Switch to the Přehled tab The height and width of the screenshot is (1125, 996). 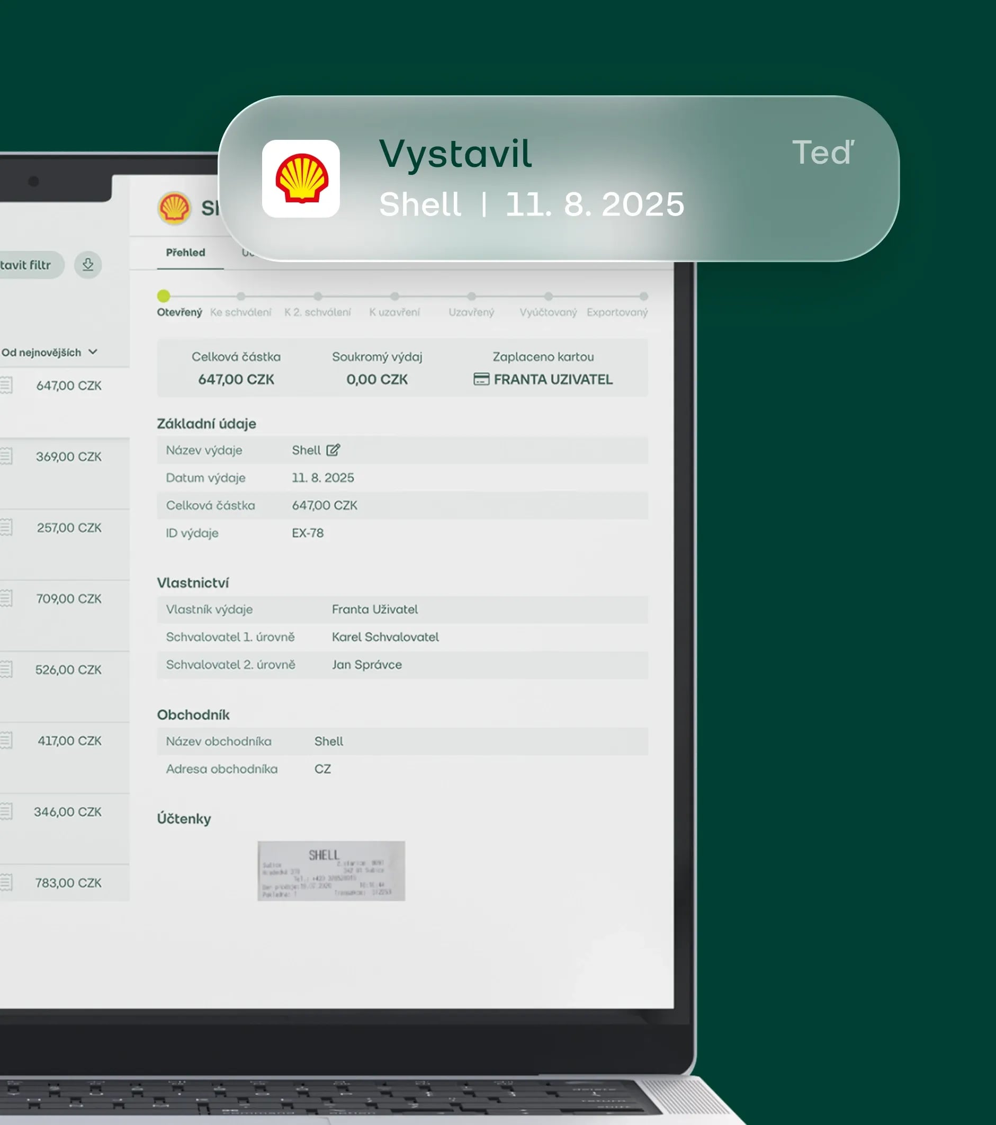(186, 253)
